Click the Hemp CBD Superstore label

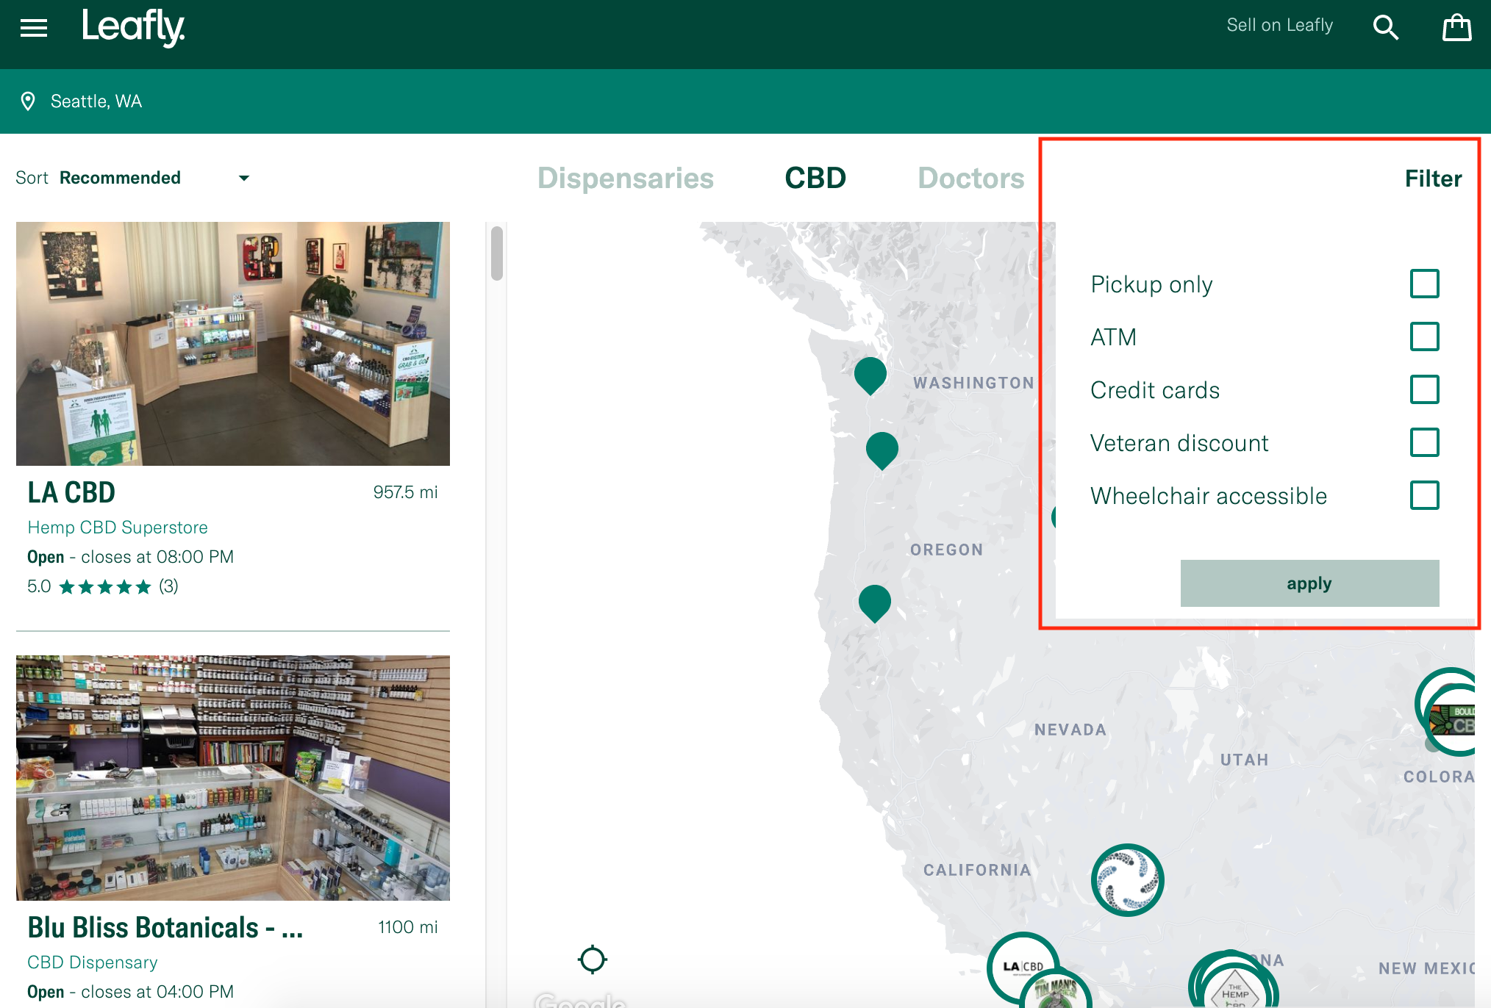click(x=118, y=528)
